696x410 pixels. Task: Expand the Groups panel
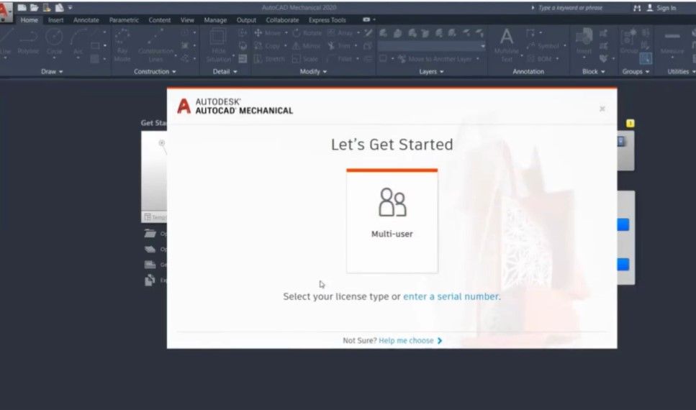(636, 71)
